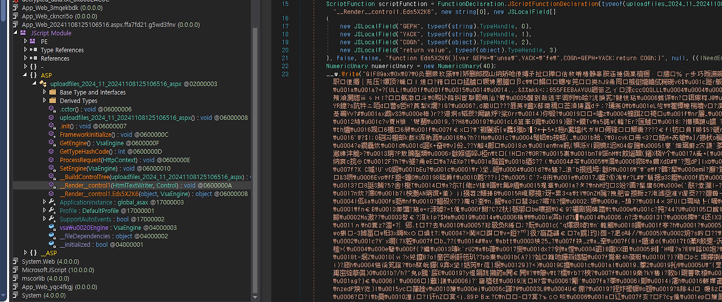This screenshot has width=722, height=302.
Task: Expand the SupportAutoEvents property
Action: coord(45,219)
